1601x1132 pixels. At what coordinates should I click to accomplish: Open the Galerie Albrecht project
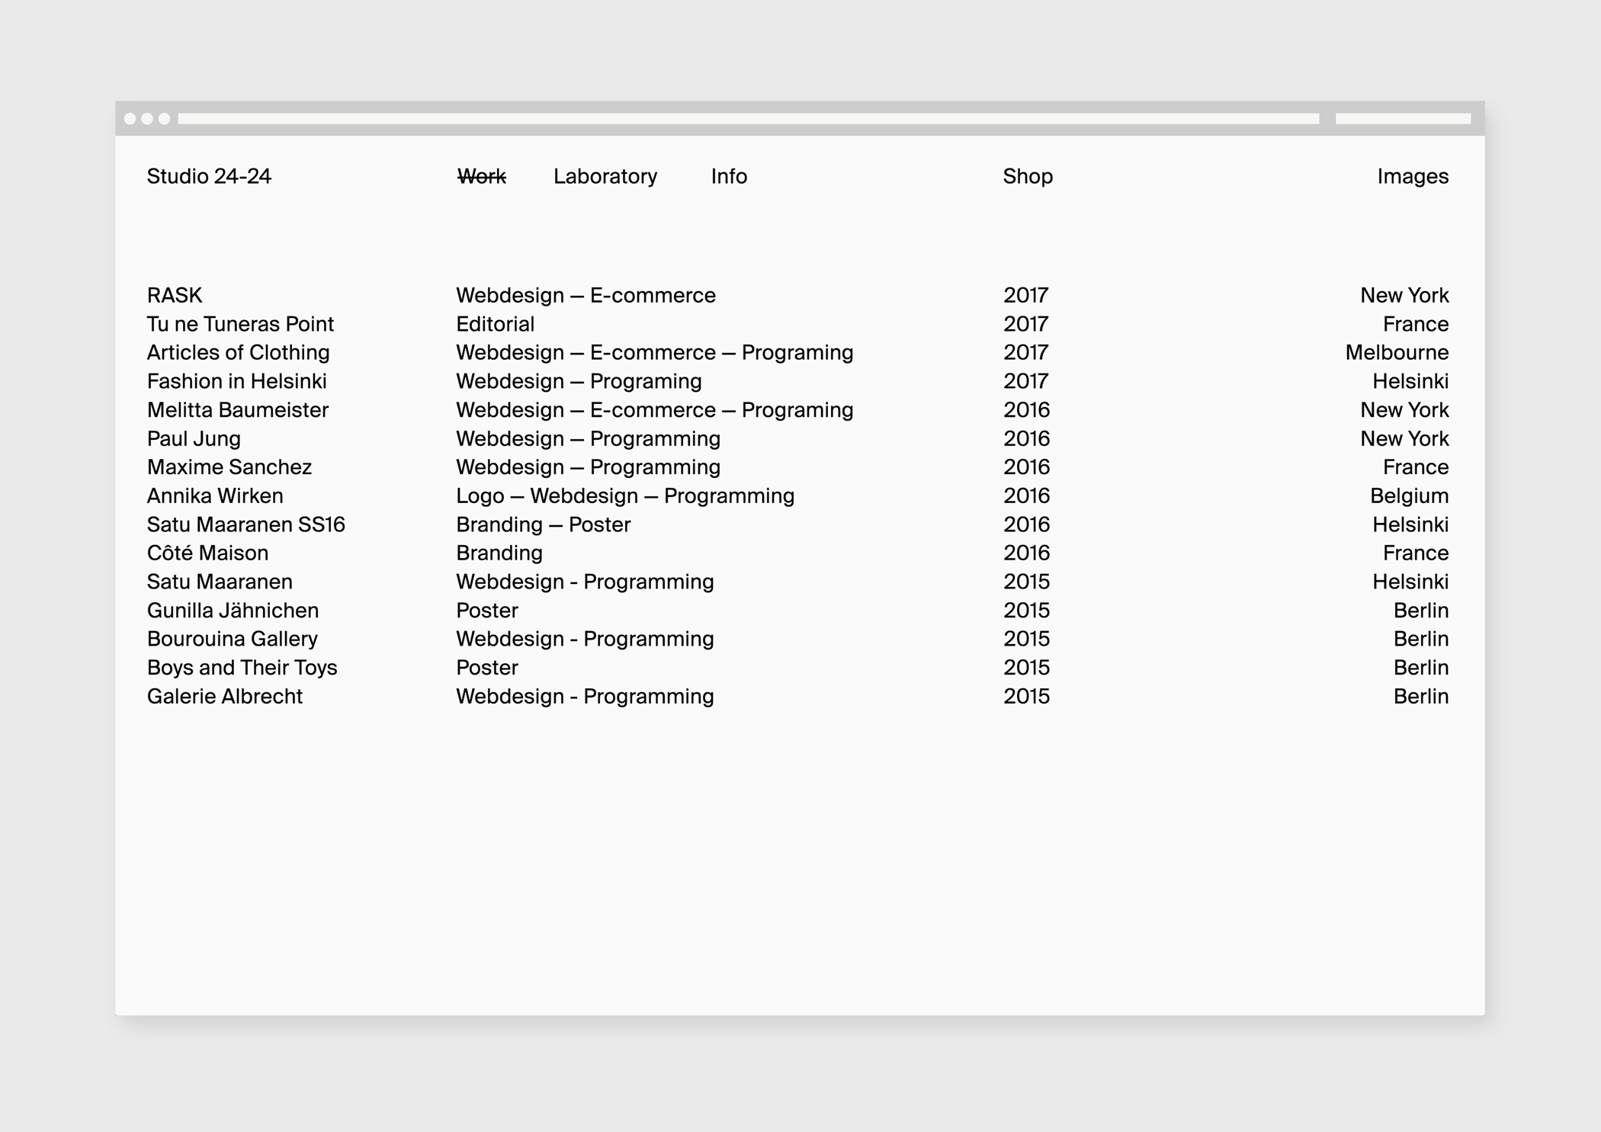[224, 696]
